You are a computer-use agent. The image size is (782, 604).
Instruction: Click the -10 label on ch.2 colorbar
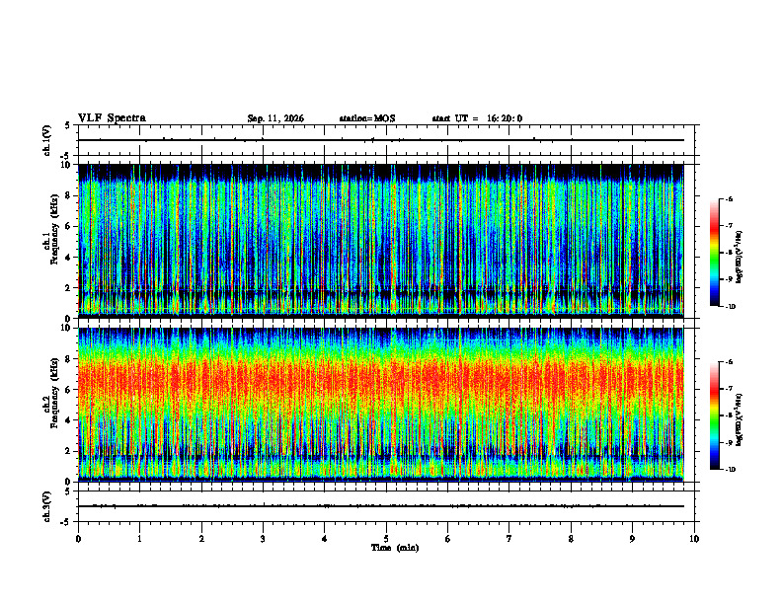pos(730,469)
